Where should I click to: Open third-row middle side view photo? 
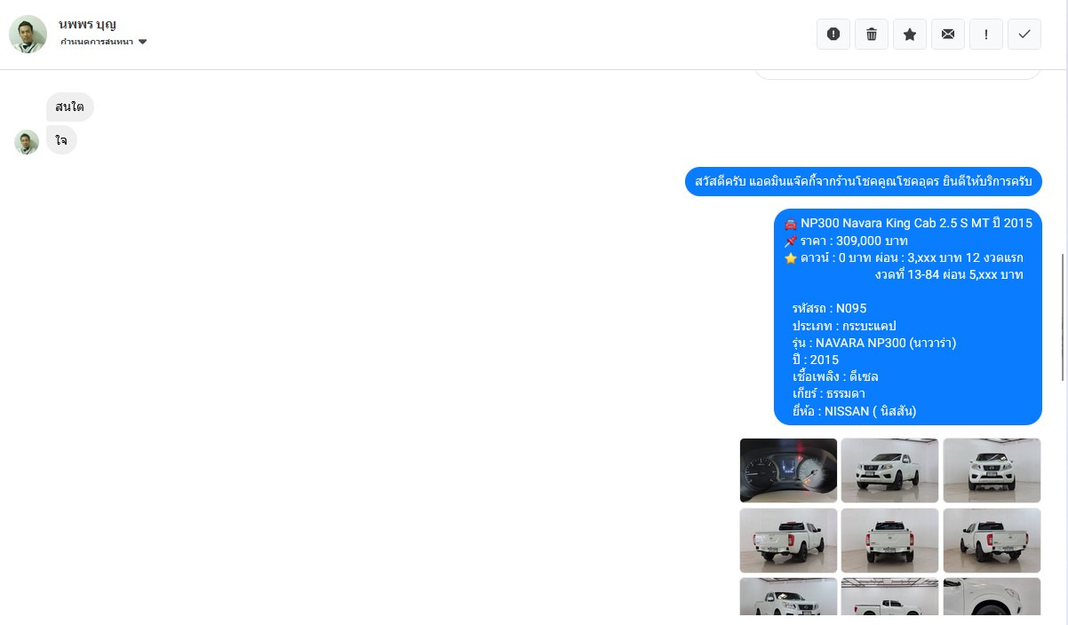[889, 597]
